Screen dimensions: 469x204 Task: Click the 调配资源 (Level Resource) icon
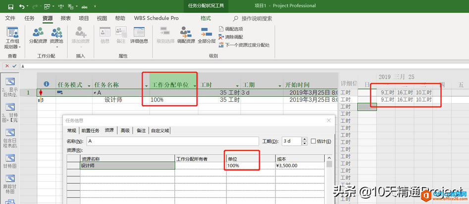click(186, 36)
